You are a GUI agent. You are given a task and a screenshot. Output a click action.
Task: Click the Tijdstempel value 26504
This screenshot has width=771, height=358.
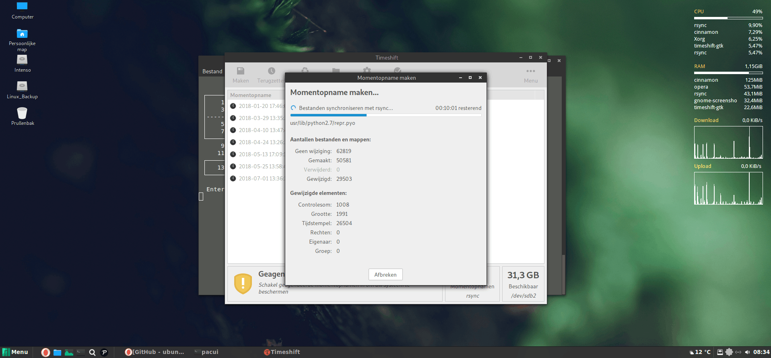pyautogui.click(x=344, y=223)
